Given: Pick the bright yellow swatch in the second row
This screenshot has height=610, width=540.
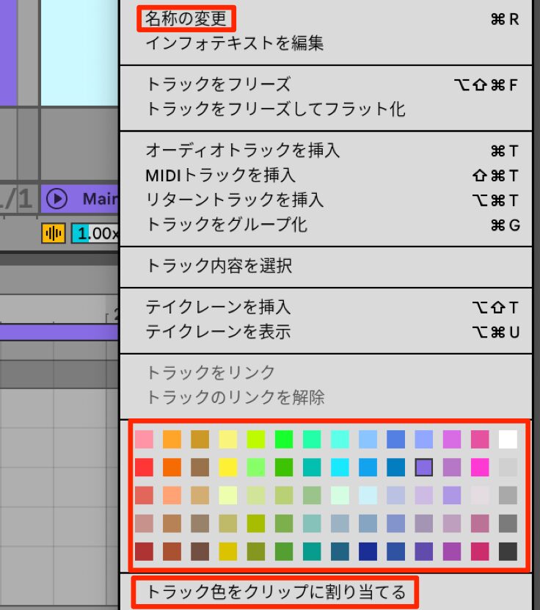Looking at the screenshot, I should [x=228, y=467].
